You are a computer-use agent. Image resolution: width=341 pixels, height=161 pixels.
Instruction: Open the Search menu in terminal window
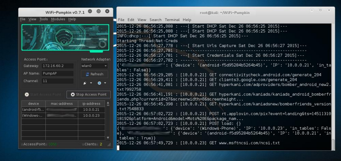pyautogui.click(x=155, y=19)
